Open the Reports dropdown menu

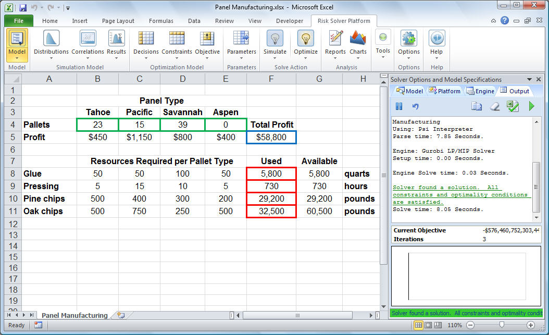[335, 58]
